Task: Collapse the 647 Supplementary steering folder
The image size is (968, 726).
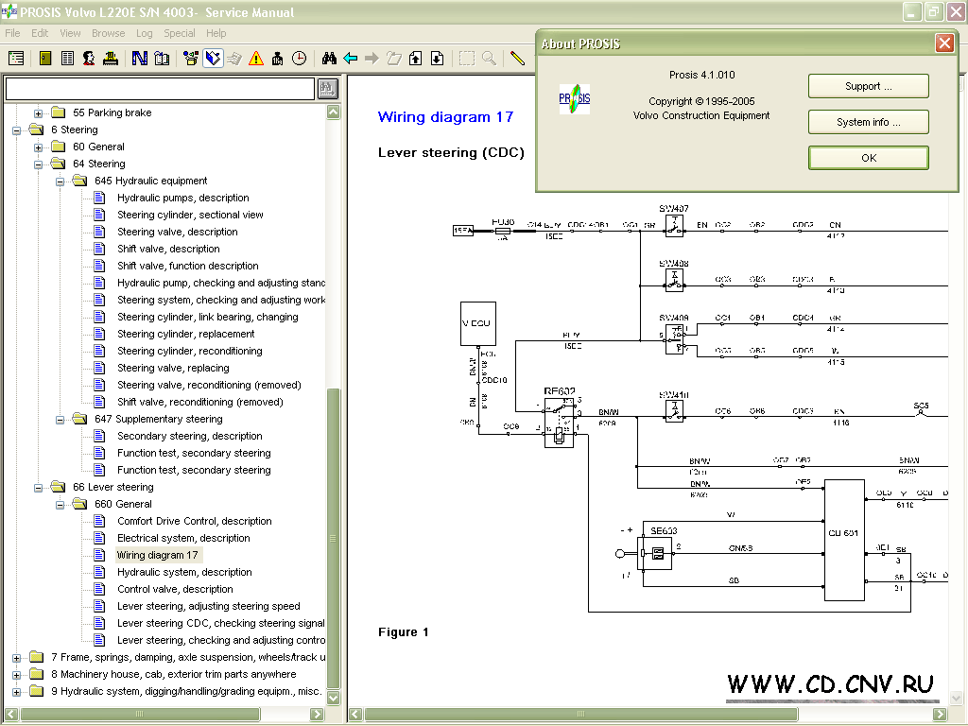Action: pos(60,420)
